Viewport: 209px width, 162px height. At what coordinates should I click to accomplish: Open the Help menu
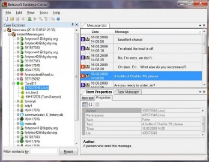tap(56, 13)
